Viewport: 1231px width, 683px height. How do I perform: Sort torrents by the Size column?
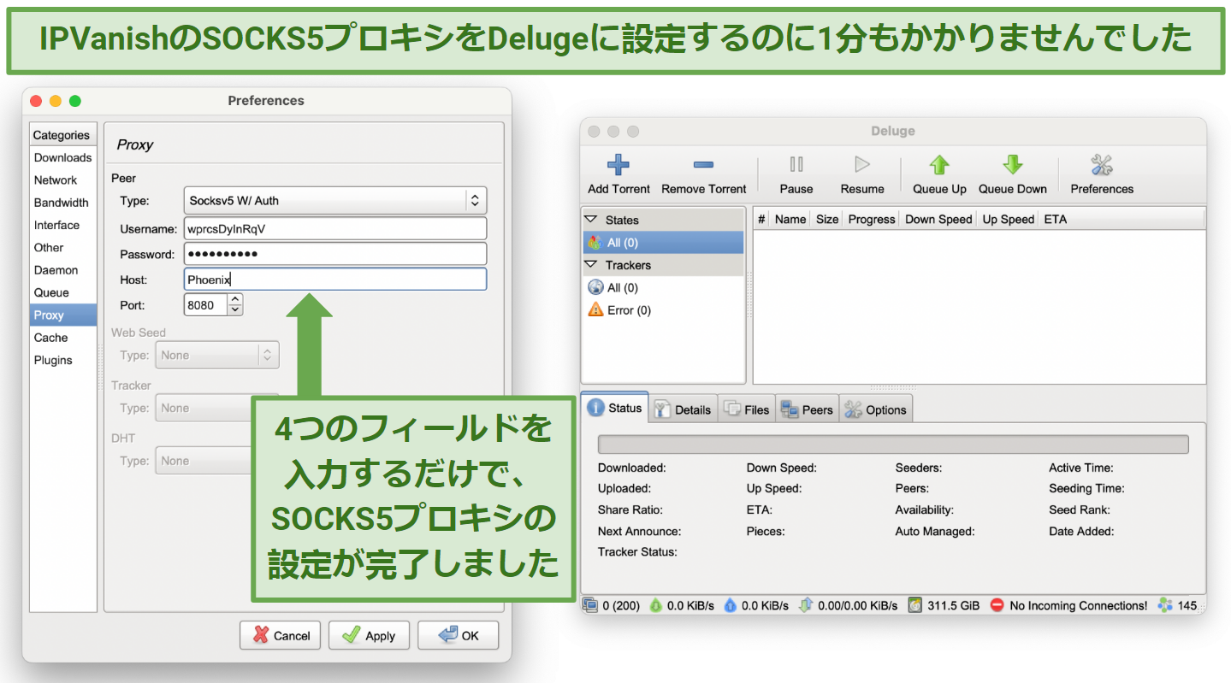(827, 219)
